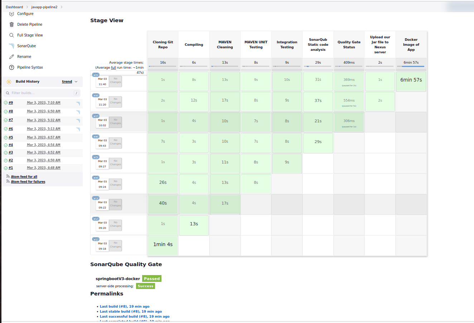Click the Quality Gate Status column header
This screenshot has width=474, height=323.
point(349,45)
